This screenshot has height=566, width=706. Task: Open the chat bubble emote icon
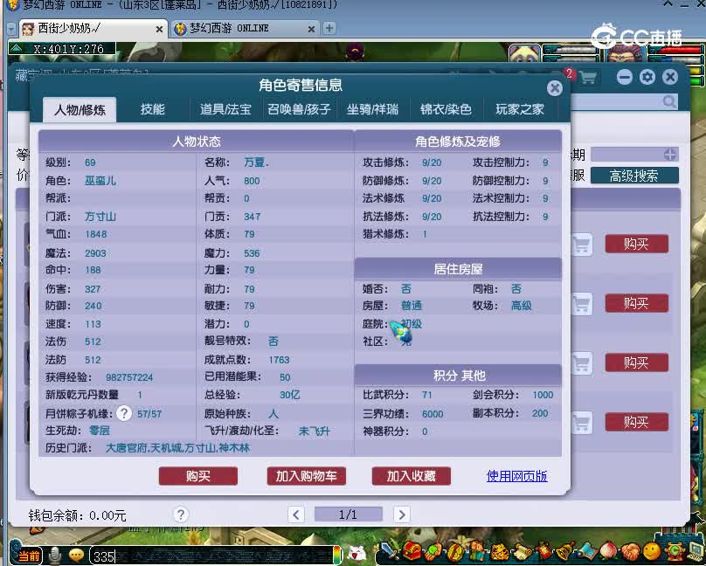point(77,556)
